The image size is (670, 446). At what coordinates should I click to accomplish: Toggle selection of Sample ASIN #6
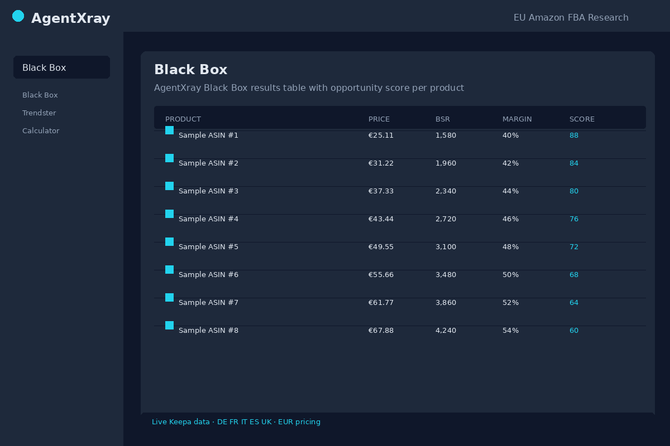point(169,269)
